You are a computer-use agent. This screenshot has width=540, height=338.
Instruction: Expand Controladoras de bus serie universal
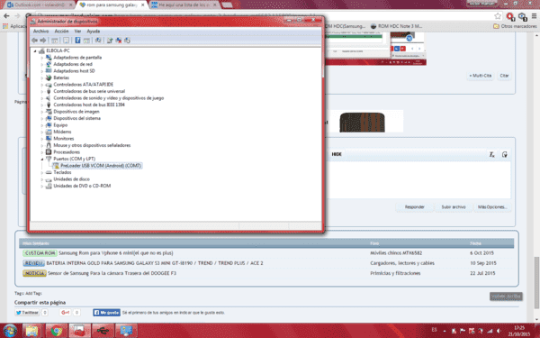42,91
